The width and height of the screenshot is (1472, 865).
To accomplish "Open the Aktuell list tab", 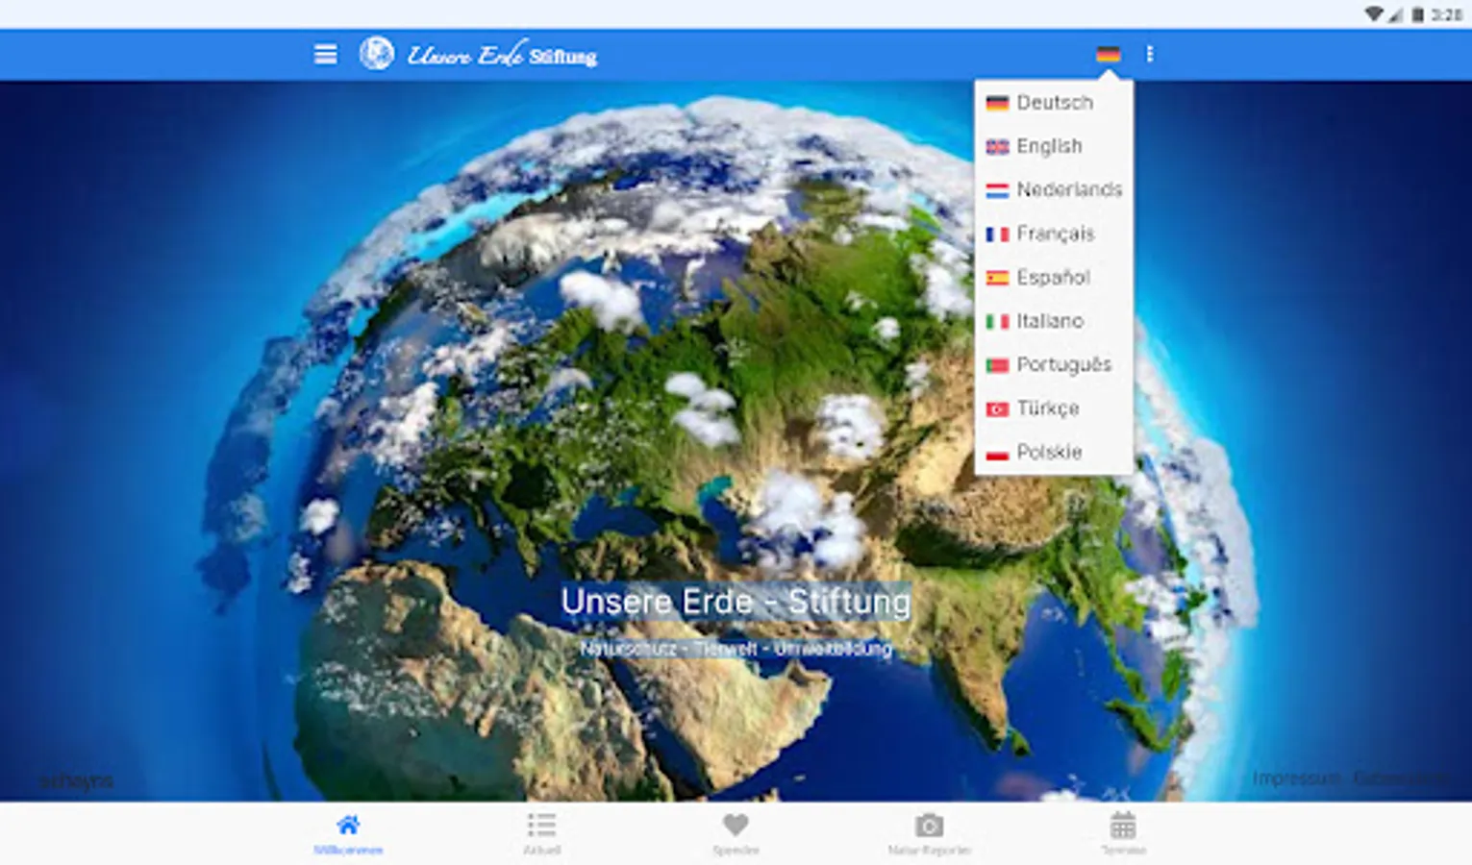I will pos(541,834).
